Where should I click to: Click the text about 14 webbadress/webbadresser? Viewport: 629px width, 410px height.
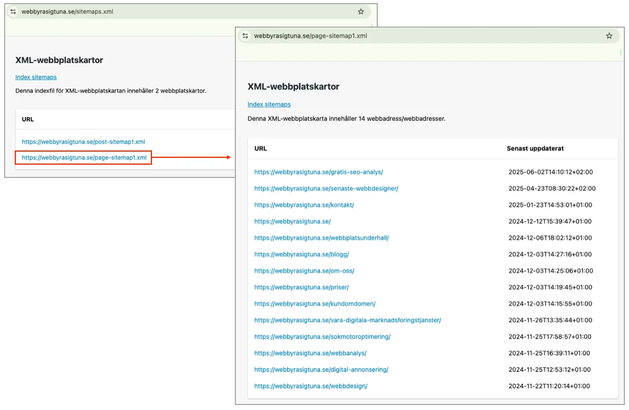pyautogui.click(x=347, y=119)
